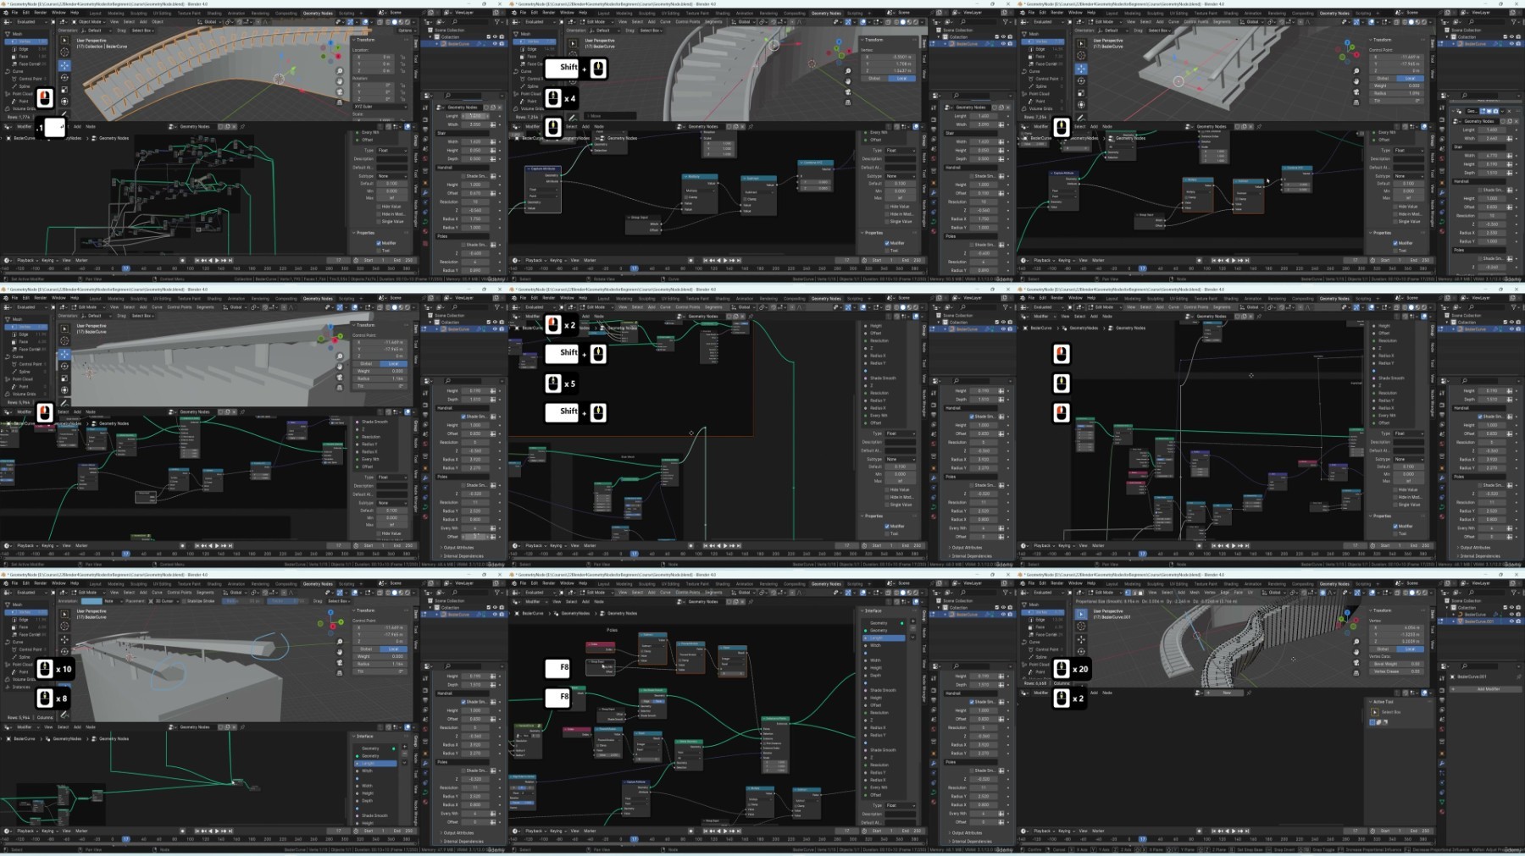Screen dimensions: 1525x856
Task: Click the pan hand gizmo in the Object Mode viewport
Action: (340, 82)
